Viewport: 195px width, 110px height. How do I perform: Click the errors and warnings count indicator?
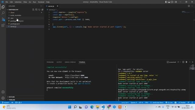(18, 103)
